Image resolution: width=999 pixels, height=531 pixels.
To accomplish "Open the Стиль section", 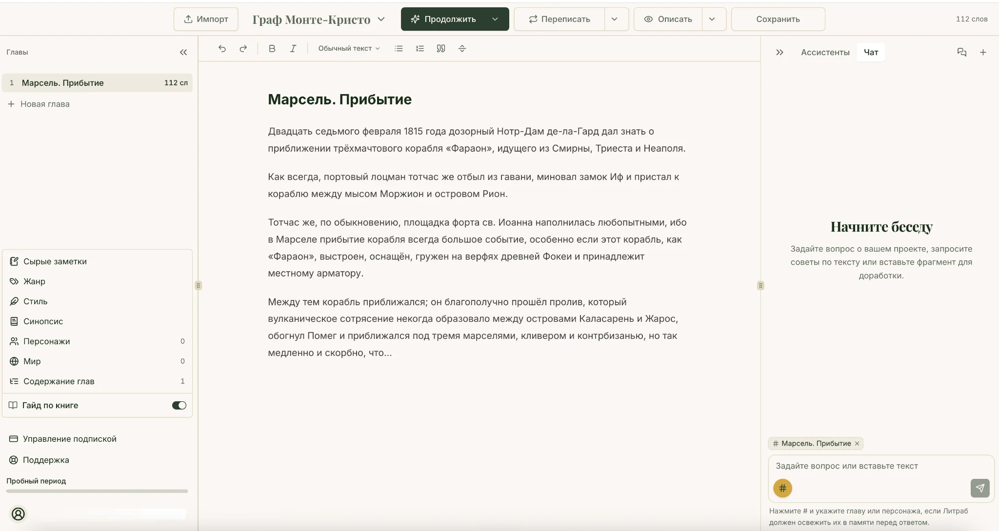I will click(97, 301).
